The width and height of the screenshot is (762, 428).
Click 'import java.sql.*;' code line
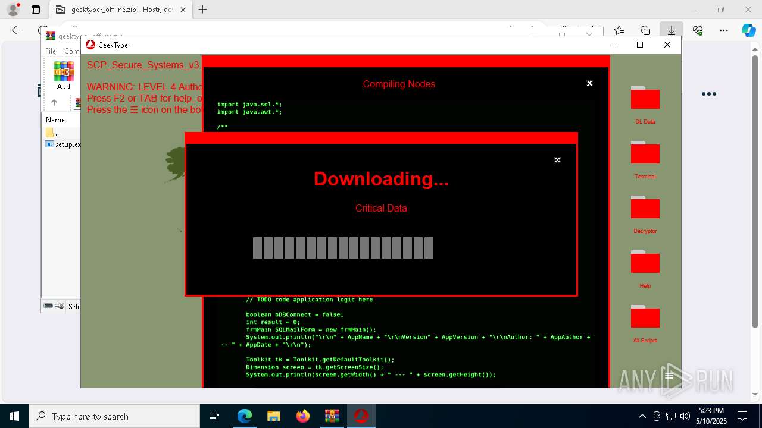[x=249, y=105]
